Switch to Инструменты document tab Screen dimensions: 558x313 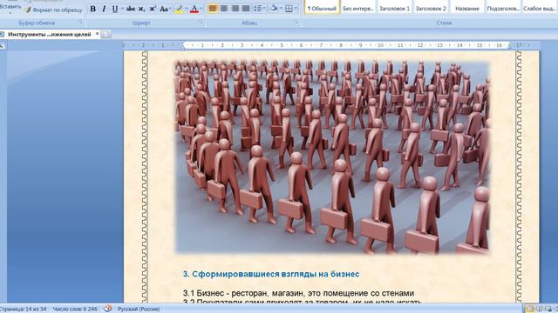(49, 34)
